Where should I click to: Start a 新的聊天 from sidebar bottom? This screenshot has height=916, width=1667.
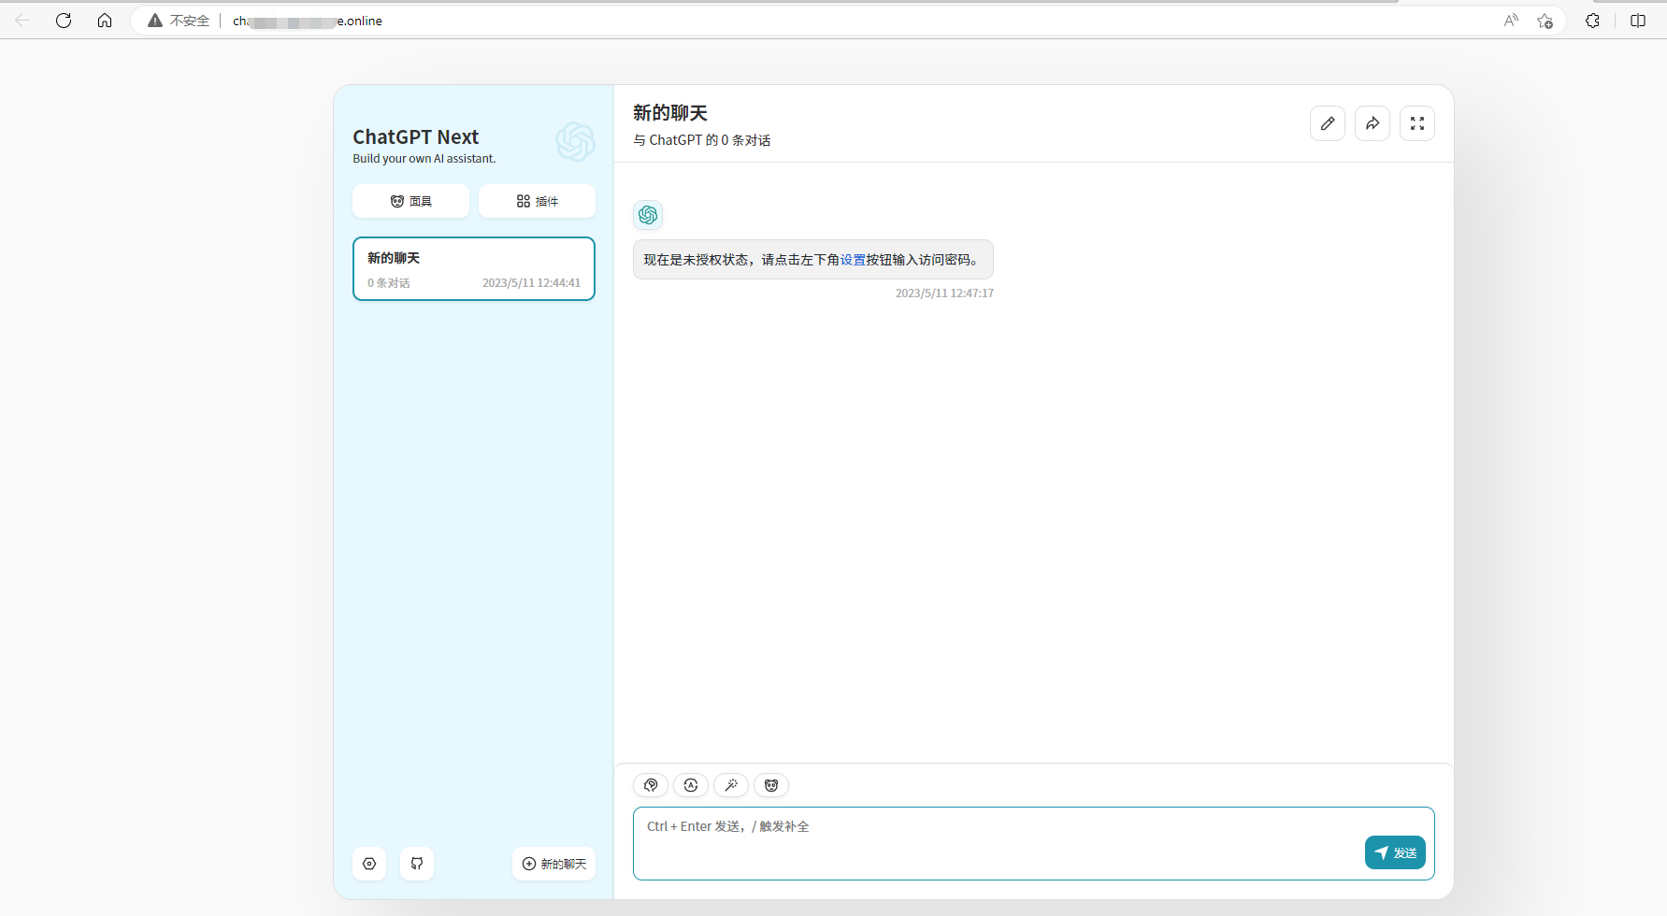[x=553, y=864]
